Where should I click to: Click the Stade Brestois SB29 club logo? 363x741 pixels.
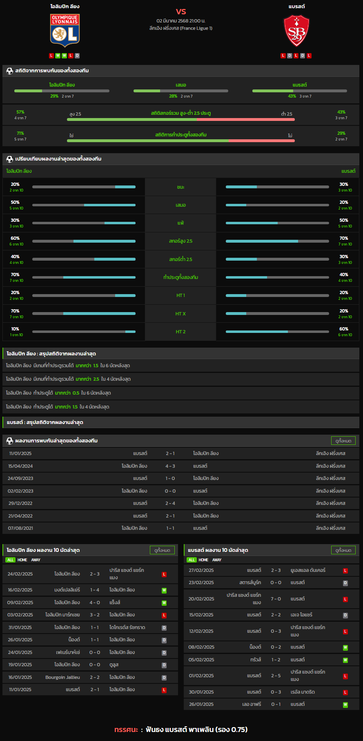tap(296, 31)
